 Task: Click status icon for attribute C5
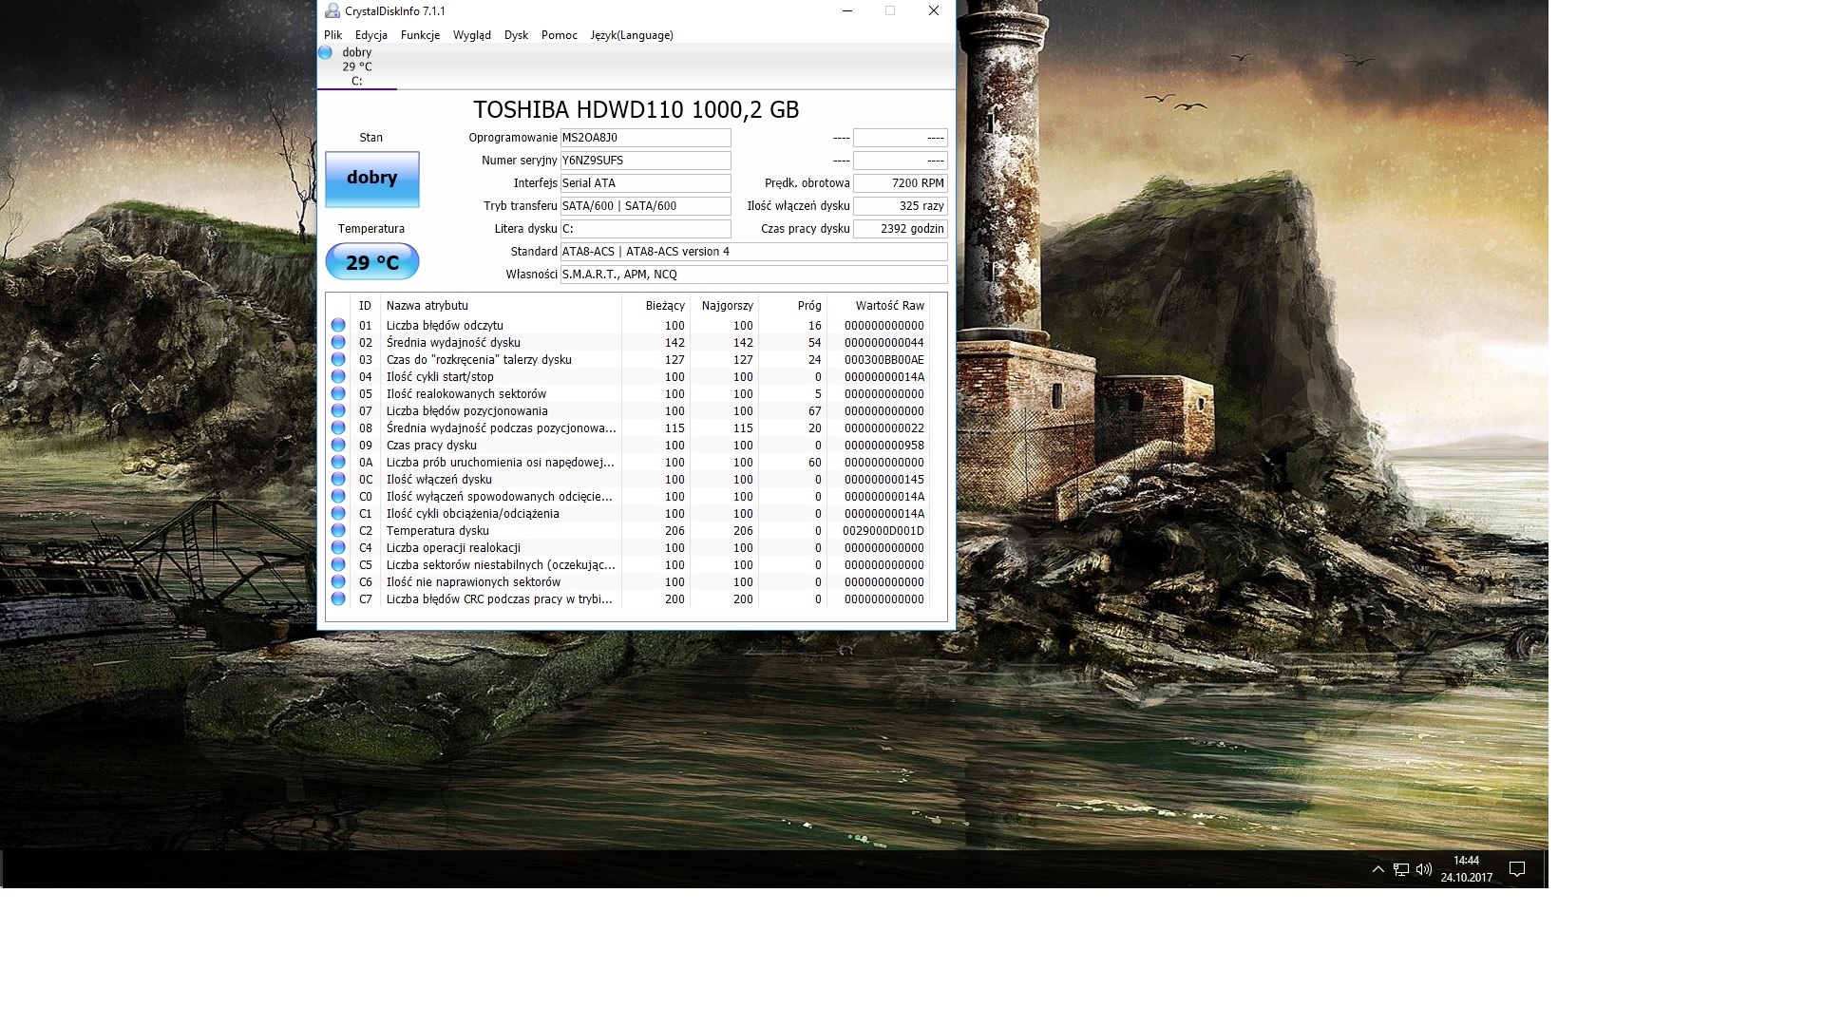[x=338, y=564]
